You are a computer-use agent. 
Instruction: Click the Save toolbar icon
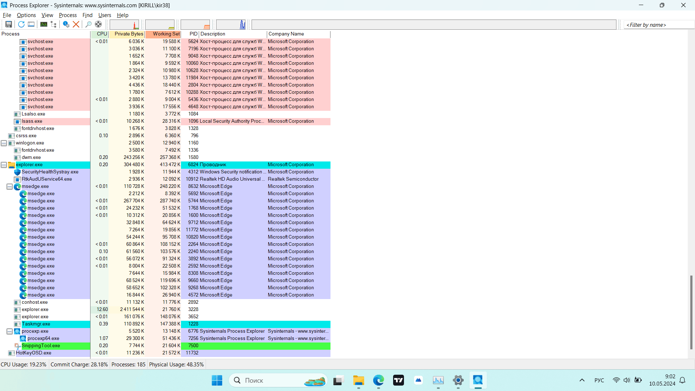click(x=9, y=24)
